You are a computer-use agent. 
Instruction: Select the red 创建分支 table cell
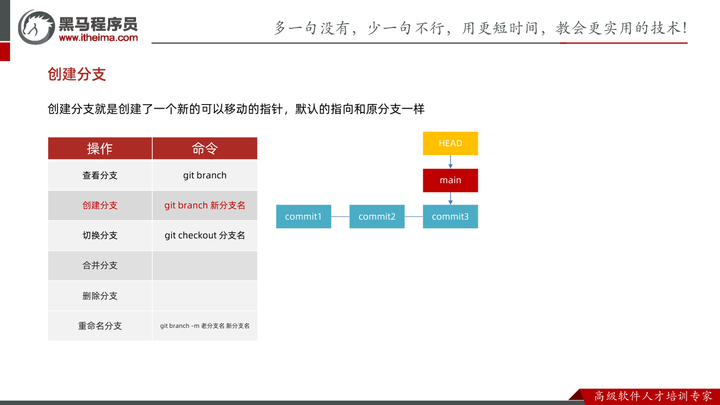tap(100, 205)
